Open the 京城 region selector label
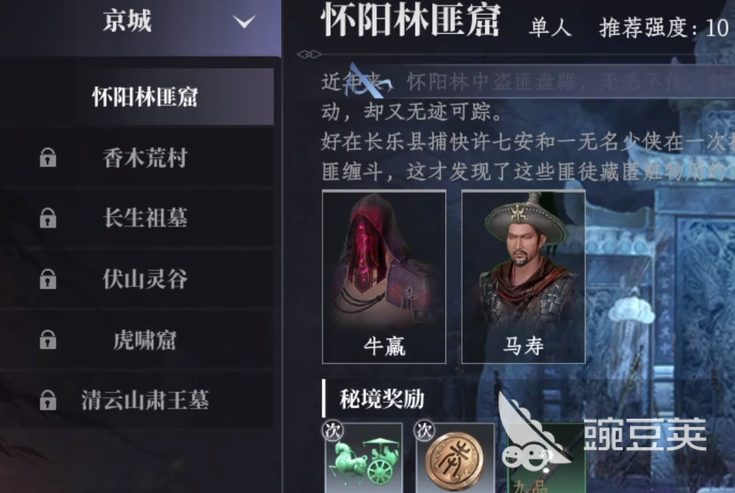The width and height of the screenshot is (735, 493). 127,21
